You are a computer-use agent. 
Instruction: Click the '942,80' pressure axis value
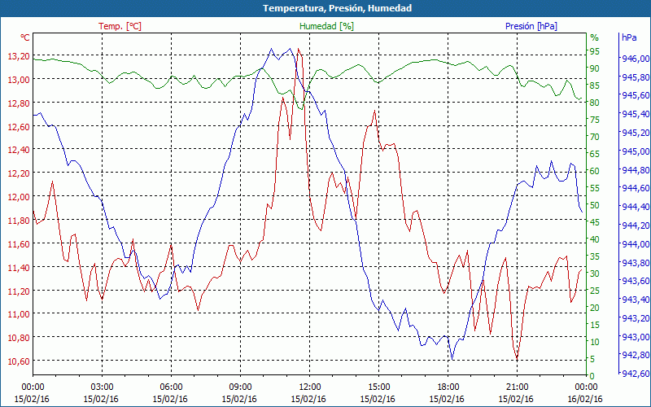636,355
